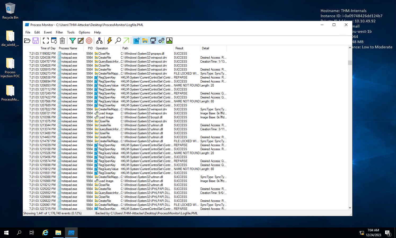The height and width of the screenshot is (238, 396).
Task: Toggle Show Registry Activity icon
Action: point(137,41)
